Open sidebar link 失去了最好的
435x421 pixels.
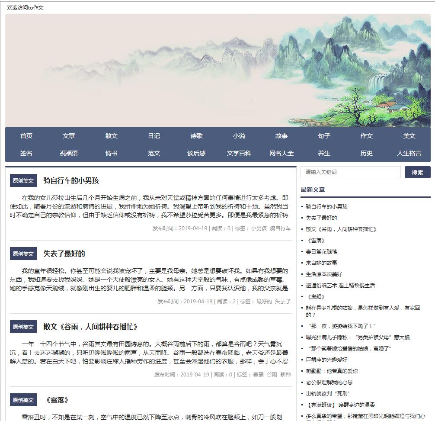coord(321,218)
